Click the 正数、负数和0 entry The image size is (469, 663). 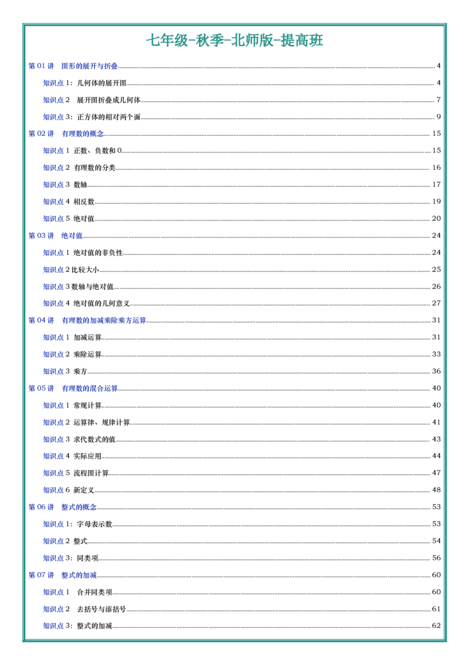click(x=242, y=151)
